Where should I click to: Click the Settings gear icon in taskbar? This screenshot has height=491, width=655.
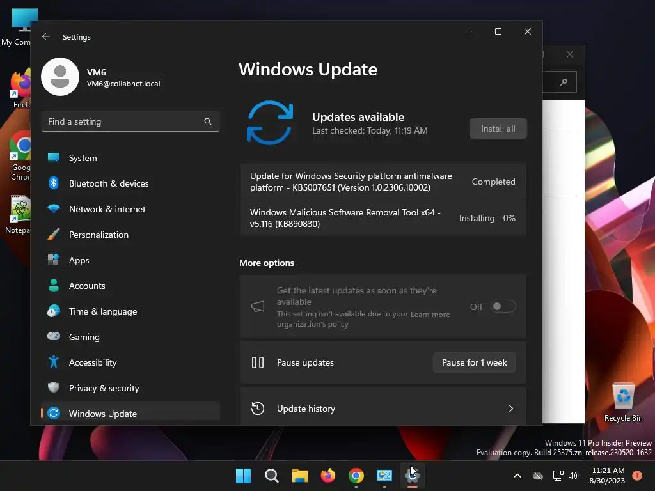[413, 476]
